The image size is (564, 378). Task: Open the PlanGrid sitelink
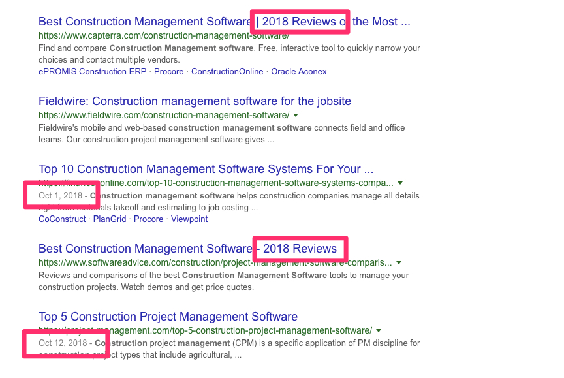click(x=110, y=219)
